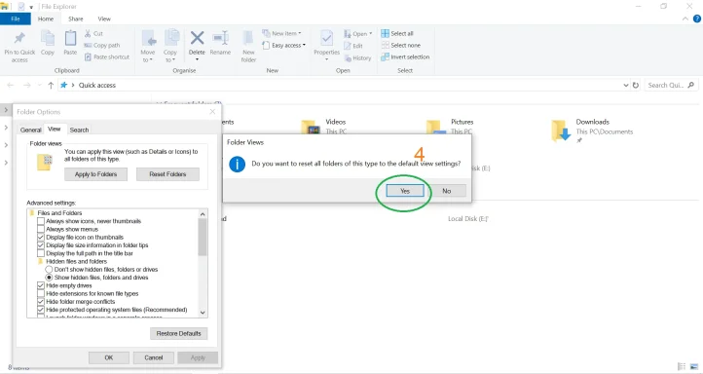Click the Reset Folders button
This screenshot has height=374, width=703.
pyautogui.click(x=167, y=174)
